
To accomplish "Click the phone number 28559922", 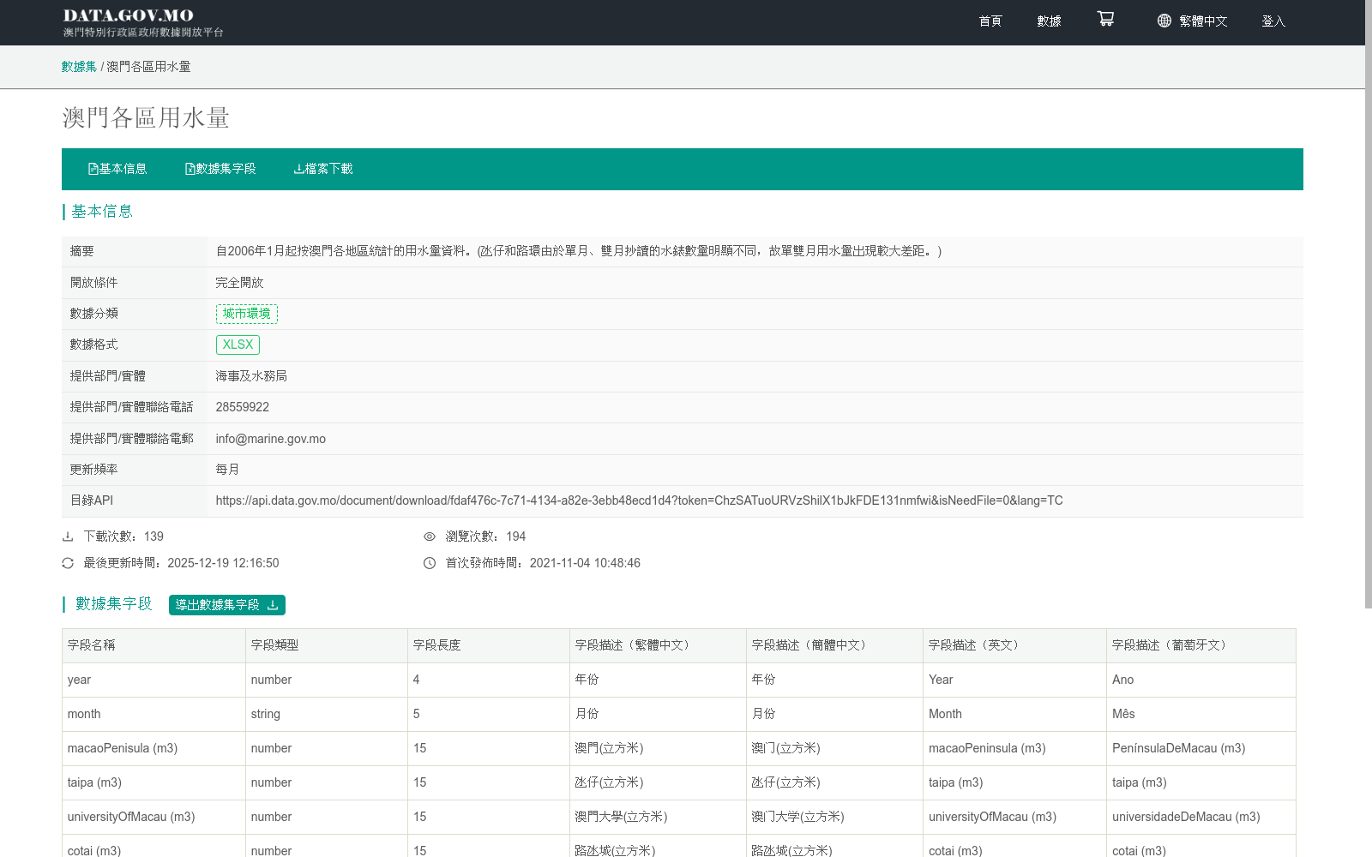I will click(242, 407).
